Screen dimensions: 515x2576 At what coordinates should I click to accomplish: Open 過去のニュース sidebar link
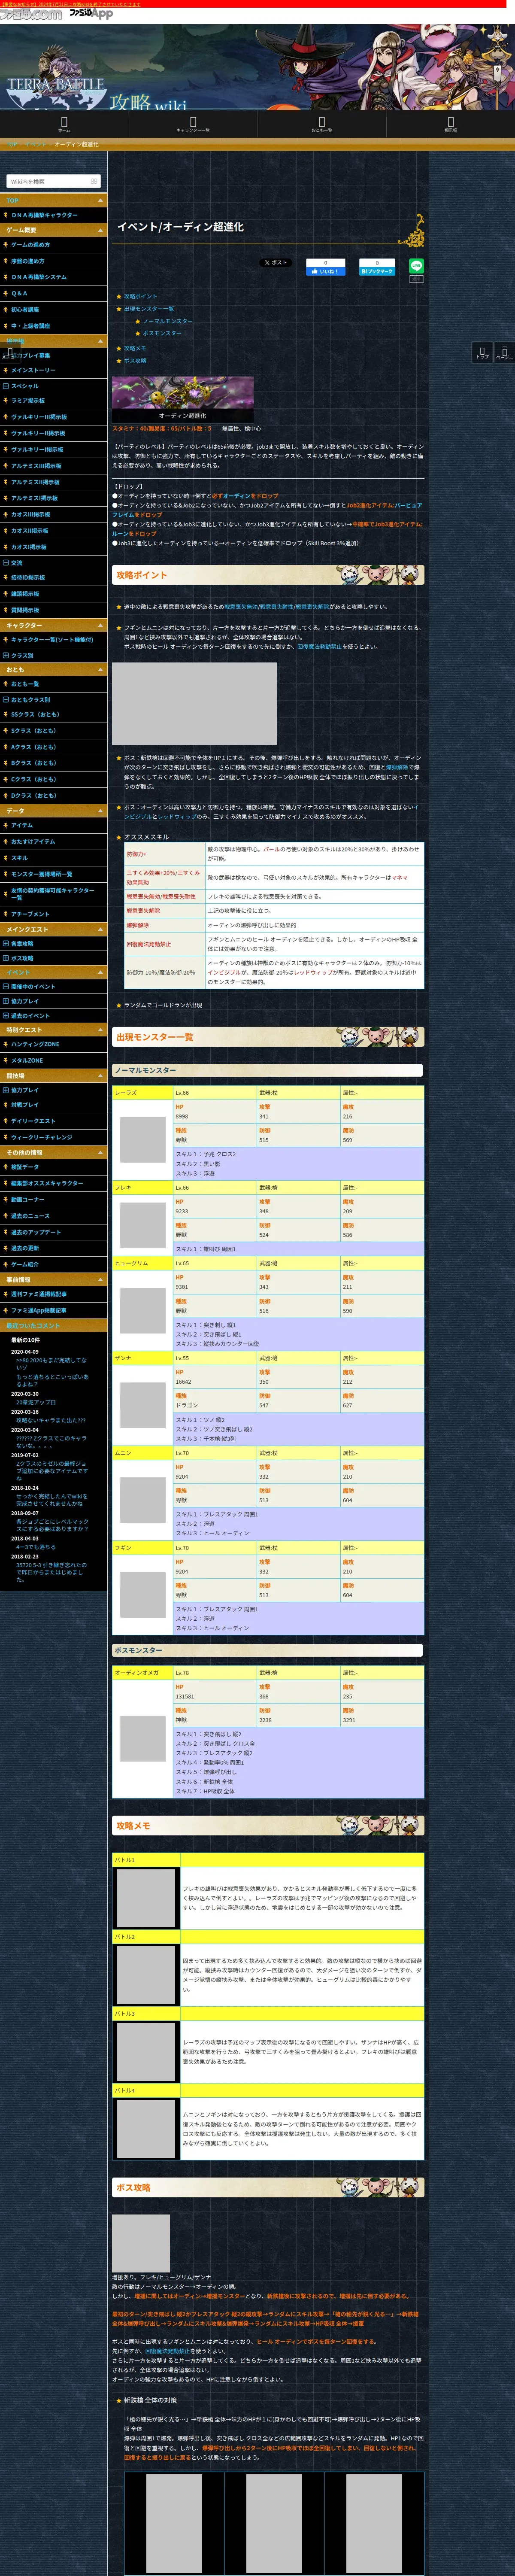coord(30,1216)
